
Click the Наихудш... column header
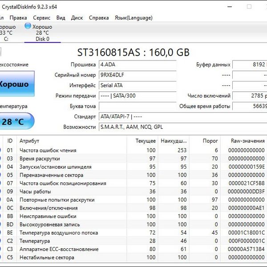[174, 141]
